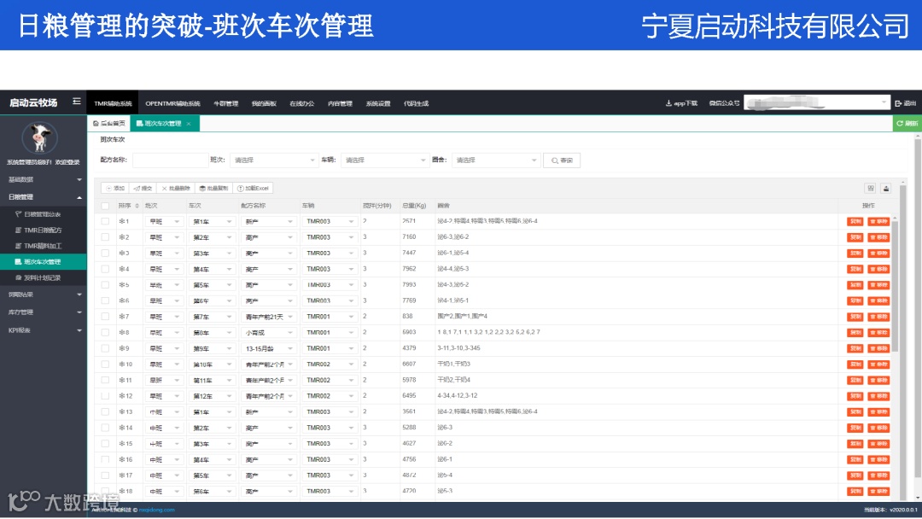Click the 排序 column sort arrows
The image size is (922, 519).
tap(137, 206)
